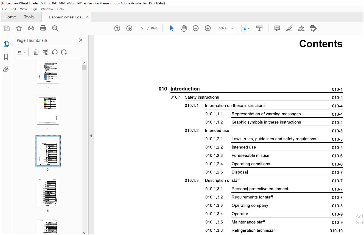Collapse the navigation pane arrow
364x235 pixels.
pos(91,136)
